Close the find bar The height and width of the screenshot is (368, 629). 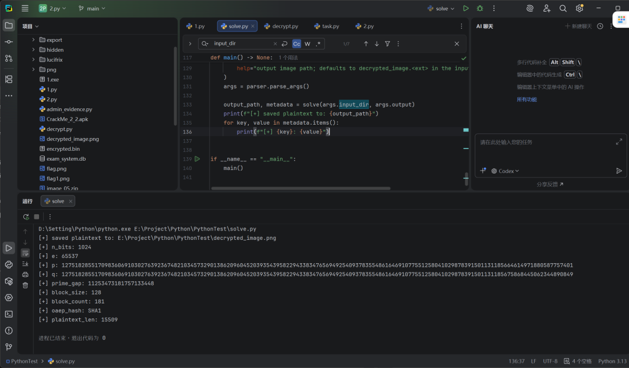457,44
